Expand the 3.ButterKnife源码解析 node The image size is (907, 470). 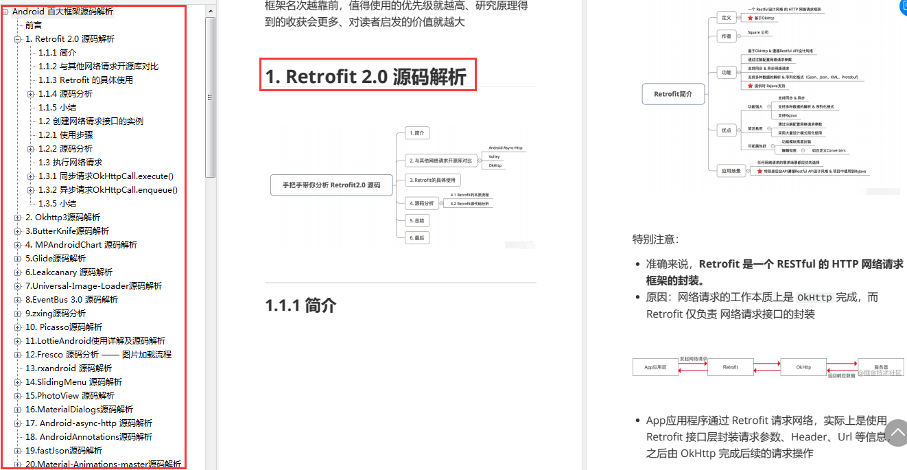[x=18, y=231]
